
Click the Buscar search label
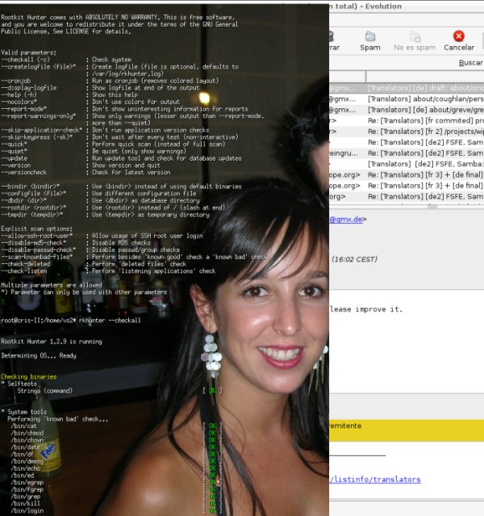point(470,62)
